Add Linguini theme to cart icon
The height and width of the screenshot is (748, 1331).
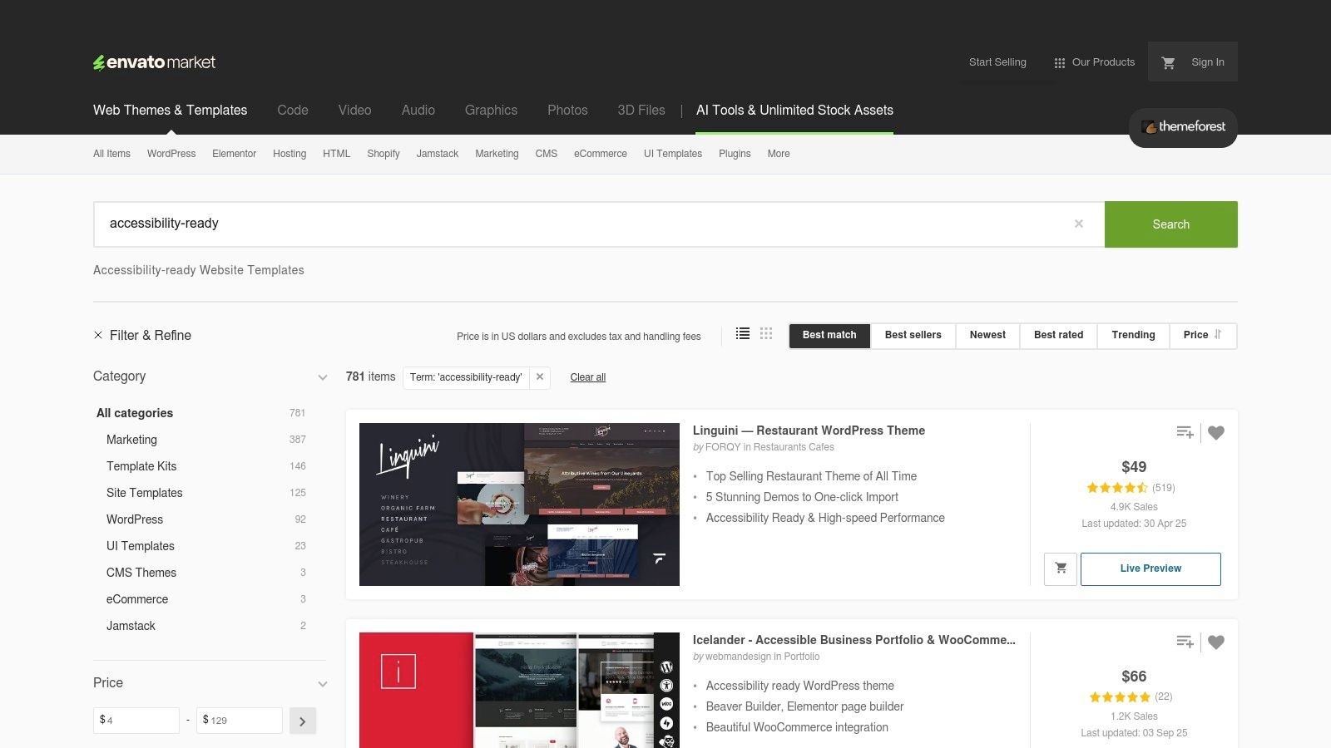pyautogui.click(x=1061, y=568)
